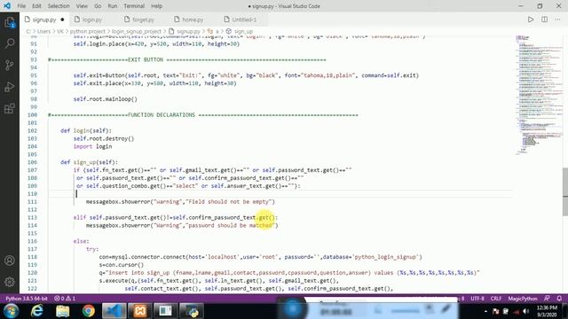Click 'python project' breadcrumb segment
The width and height of the screenshot is (568, 319).
coord(87,32)
